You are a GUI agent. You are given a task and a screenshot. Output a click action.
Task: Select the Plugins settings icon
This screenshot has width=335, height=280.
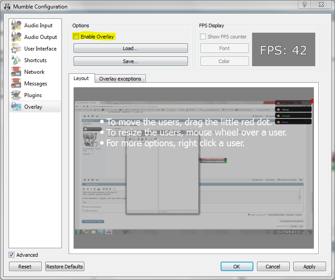[x=17, y=95]
